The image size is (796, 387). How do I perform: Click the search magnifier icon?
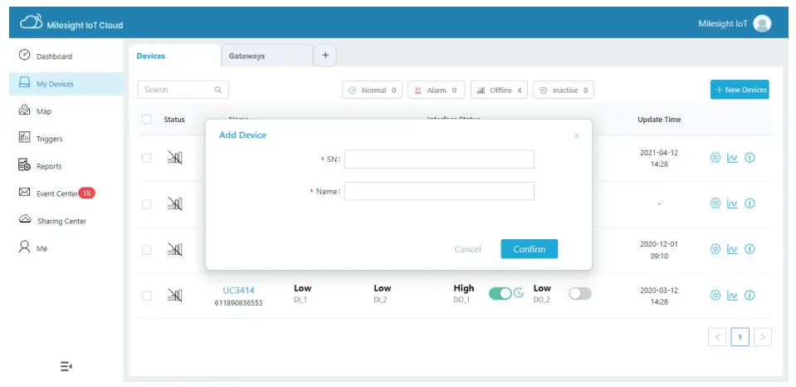(217, 90)
